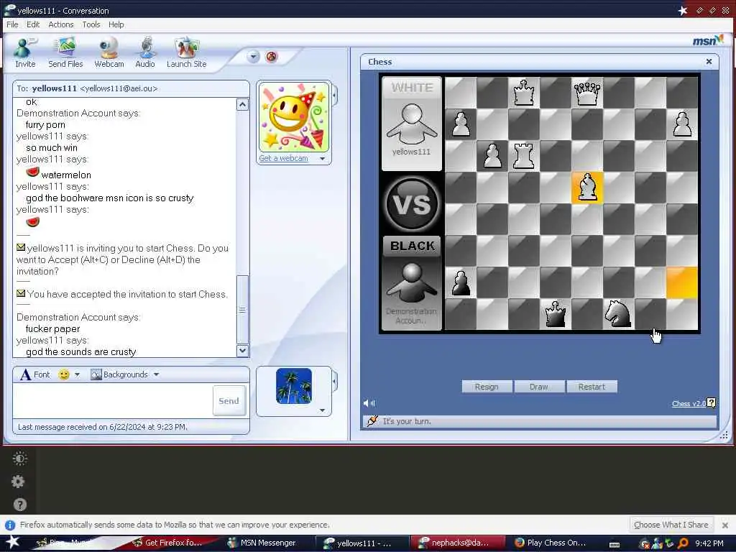Click the chat scrollbar thumb
Image resolution: width=736 pixels, height=552 pixels.
[x=242, y=310]
